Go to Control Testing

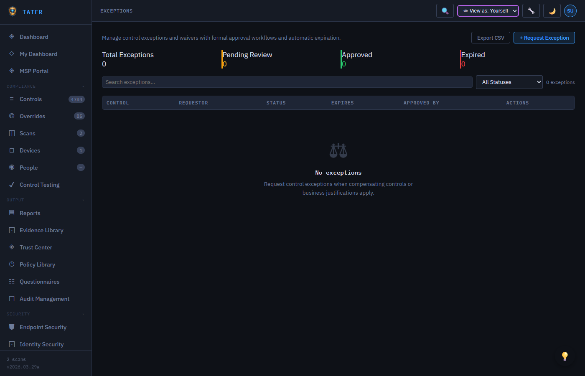click(46, 185)
